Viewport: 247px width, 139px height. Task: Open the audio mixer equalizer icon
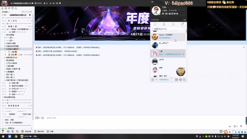pyautogui.click(x=17, y=131)
